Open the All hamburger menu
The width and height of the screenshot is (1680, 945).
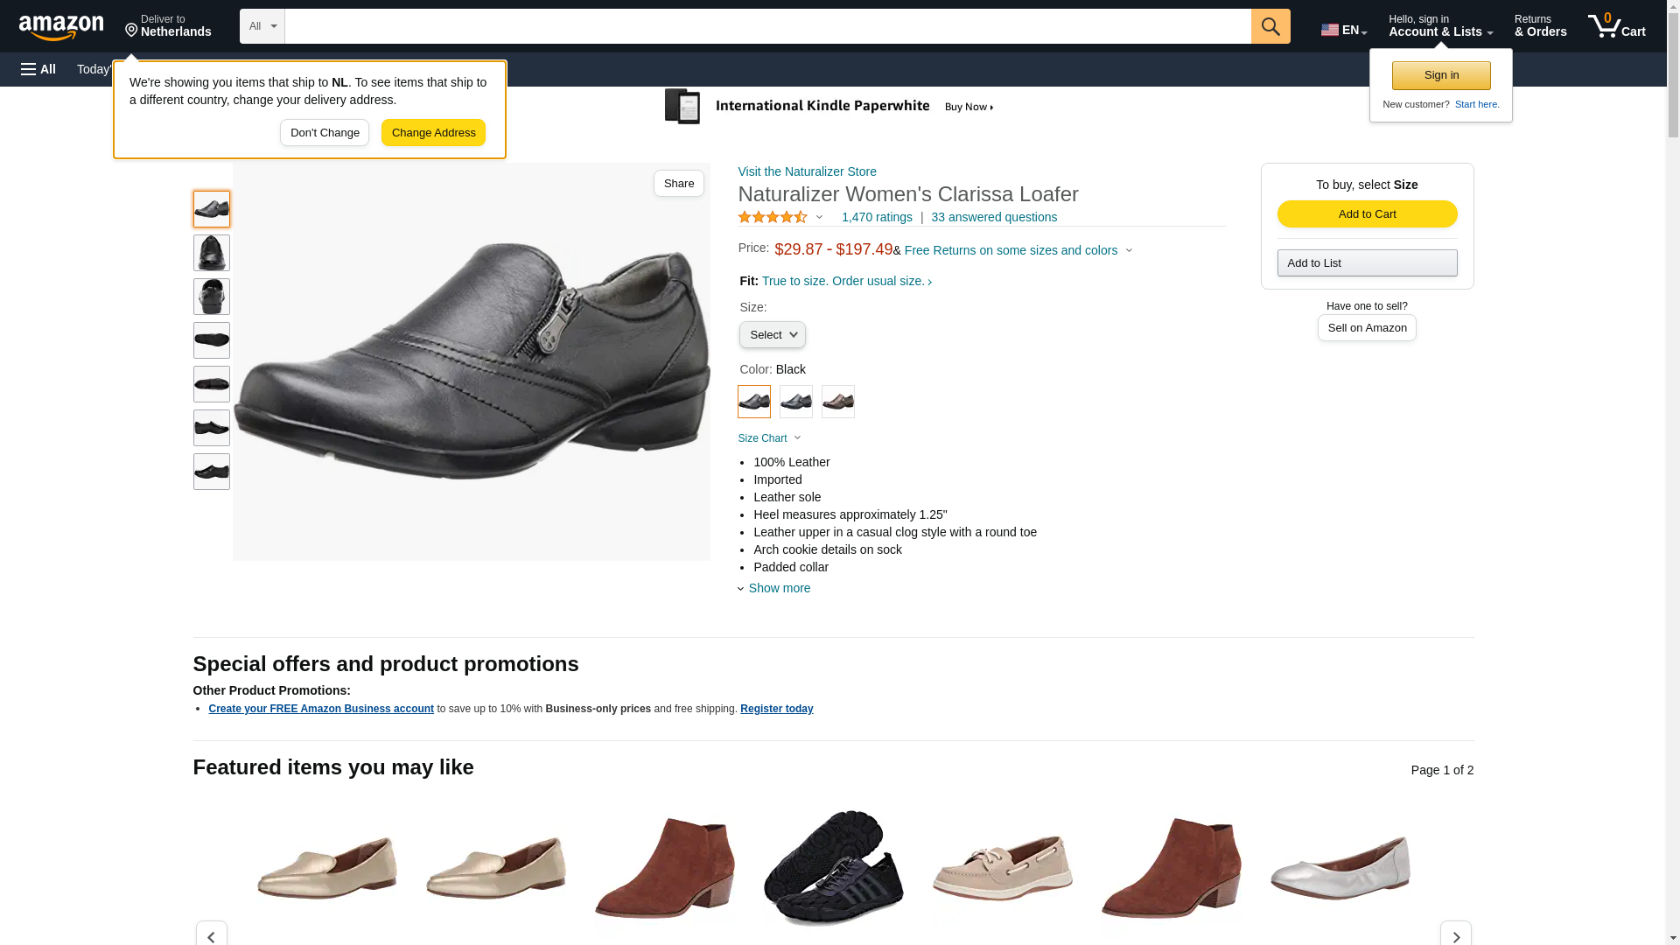(38, 69)
